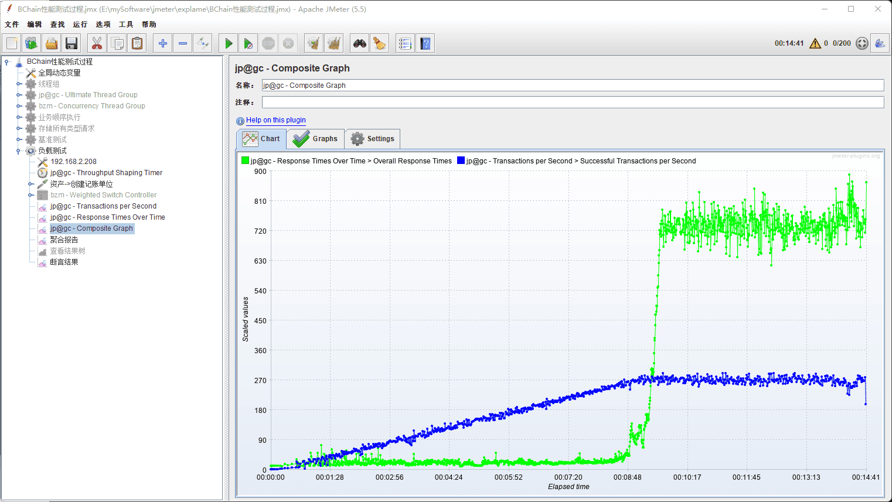Open the 运行 menu
The width and height of the screenshot is (892, 502).
[80, 25]
